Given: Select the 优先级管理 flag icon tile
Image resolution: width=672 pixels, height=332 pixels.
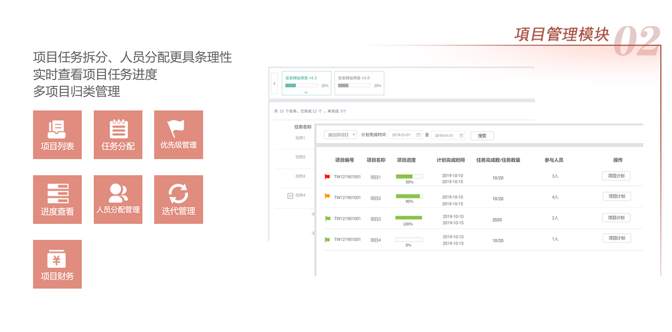Looking at the screenshot, I should [178, 135].
